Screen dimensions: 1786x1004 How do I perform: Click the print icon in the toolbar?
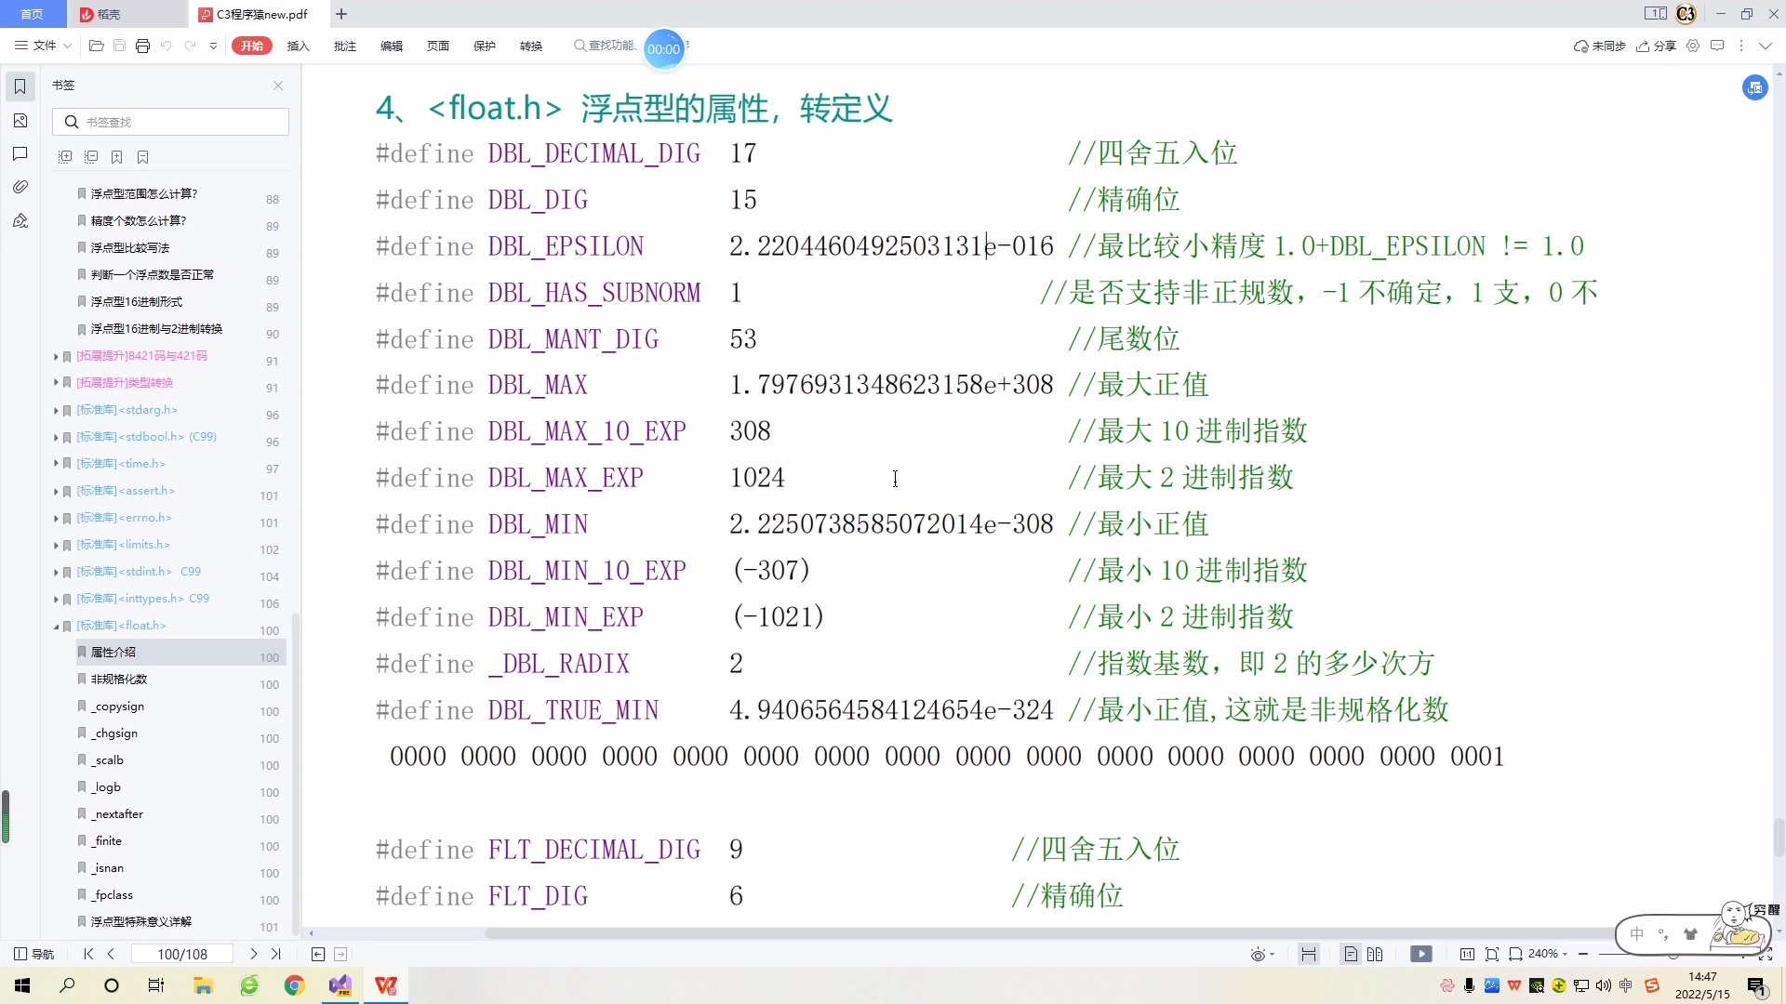tap(142, 46)
